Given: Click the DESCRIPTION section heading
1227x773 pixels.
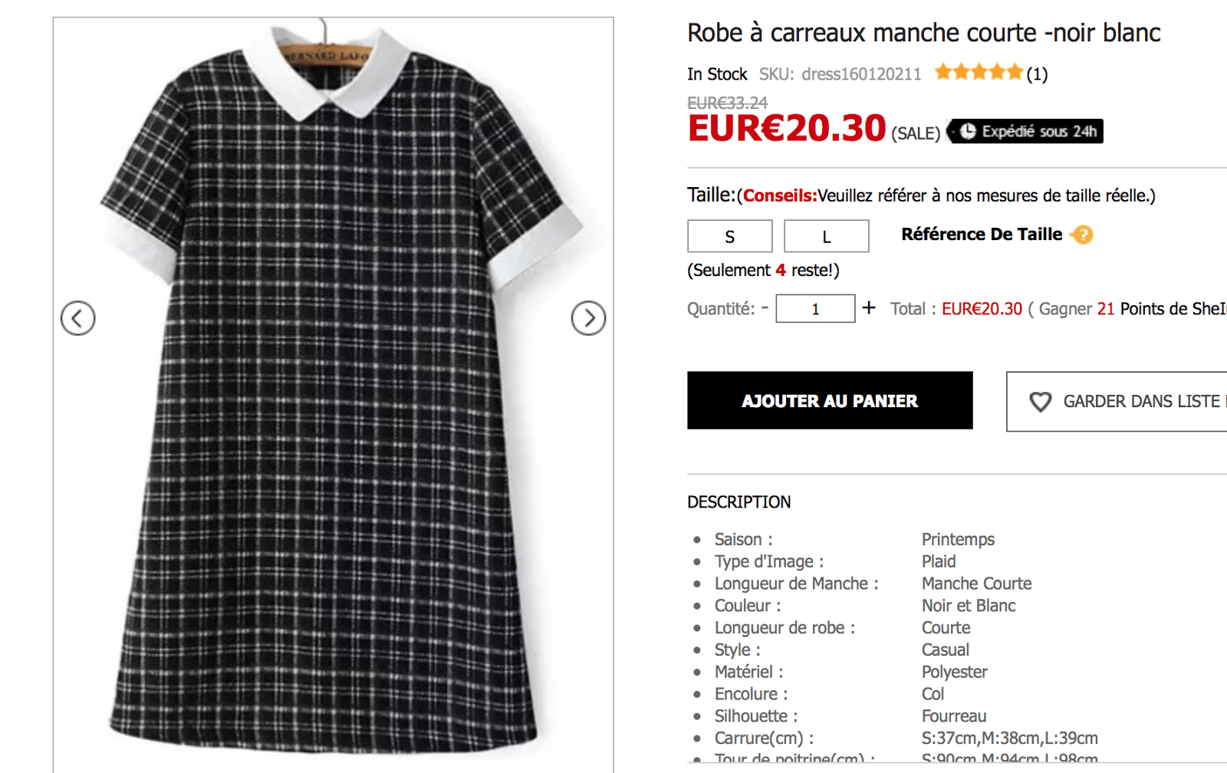Looking at the screenshot, I should [739, 502].
